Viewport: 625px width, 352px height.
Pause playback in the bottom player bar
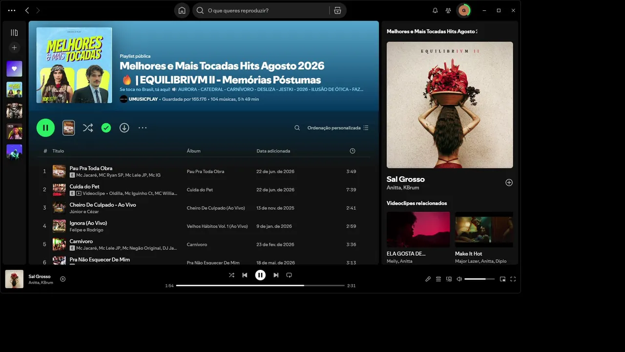(260, 275)
